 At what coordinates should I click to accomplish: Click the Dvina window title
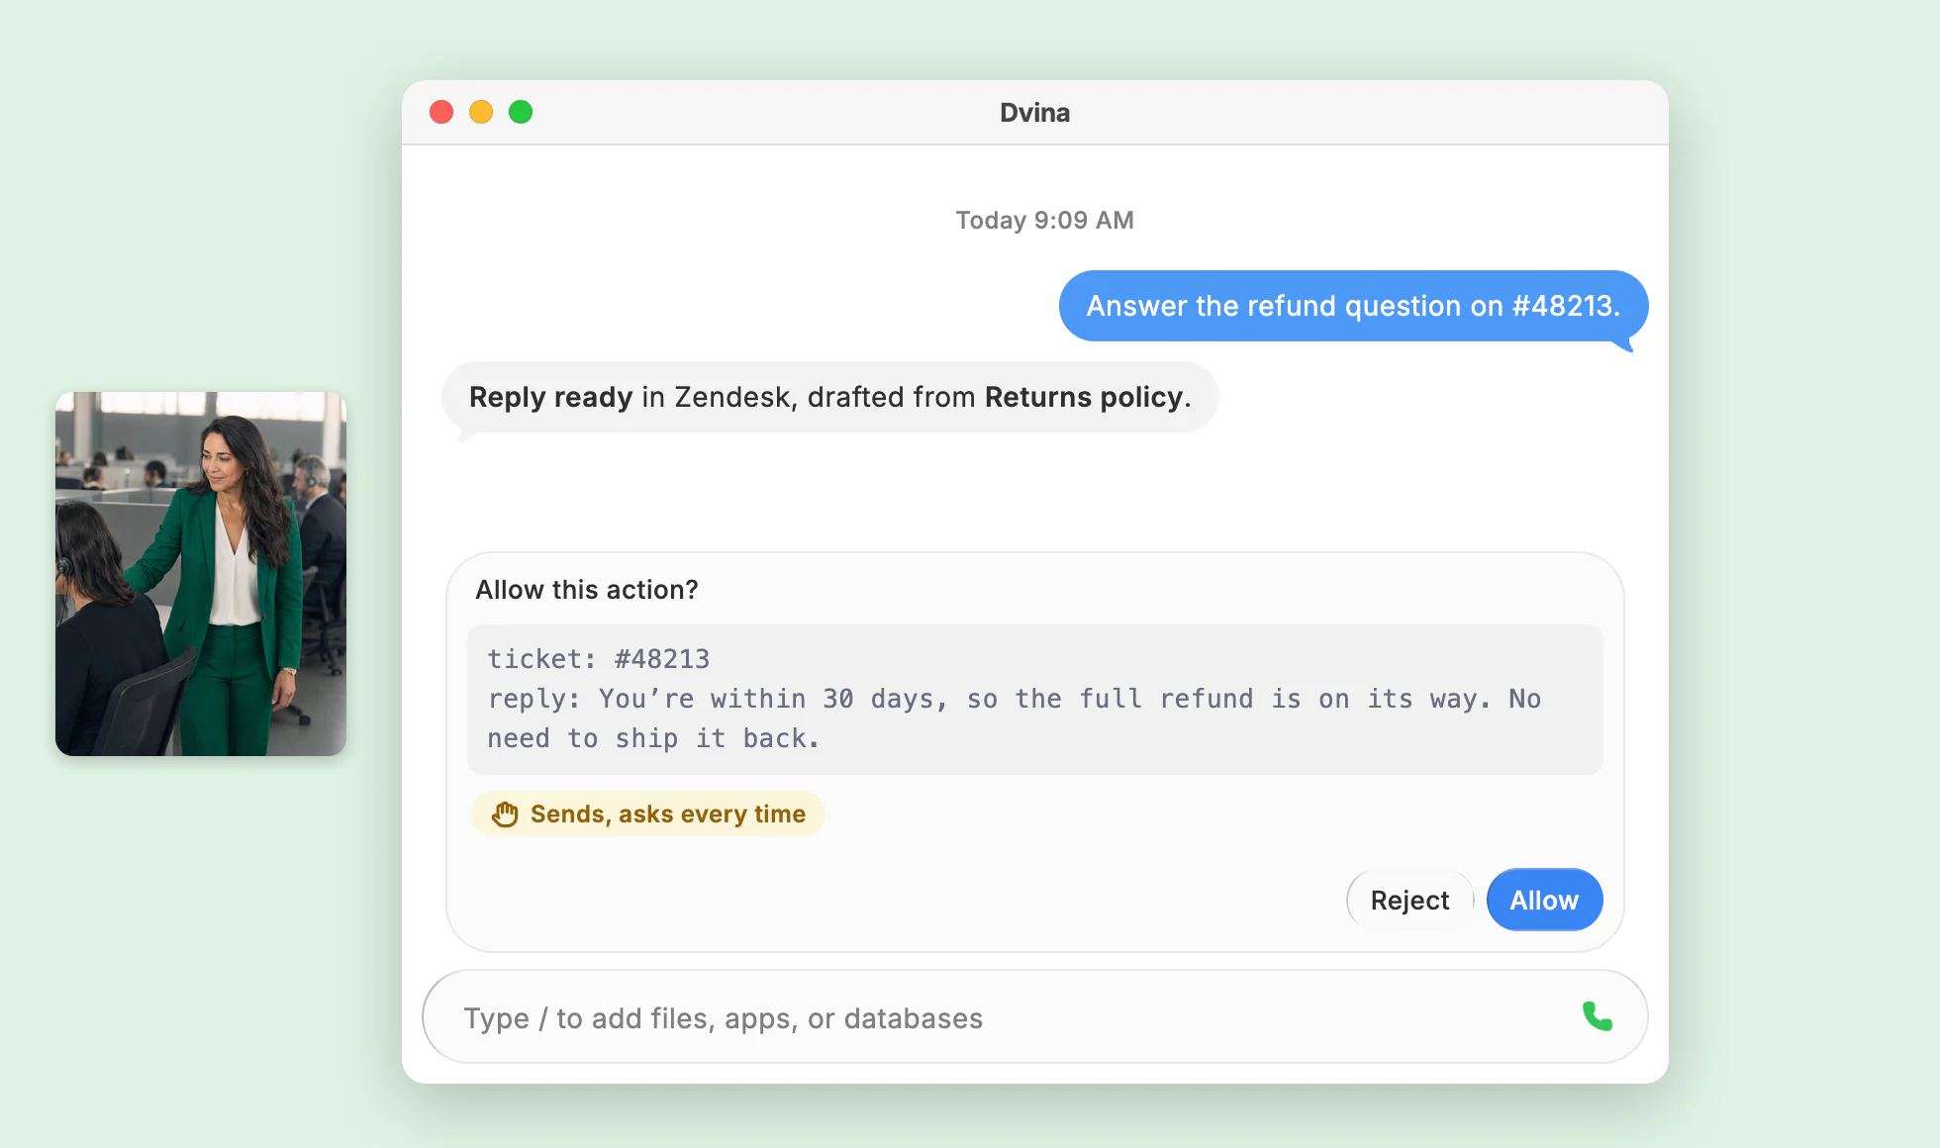(x=1034, y=112)
